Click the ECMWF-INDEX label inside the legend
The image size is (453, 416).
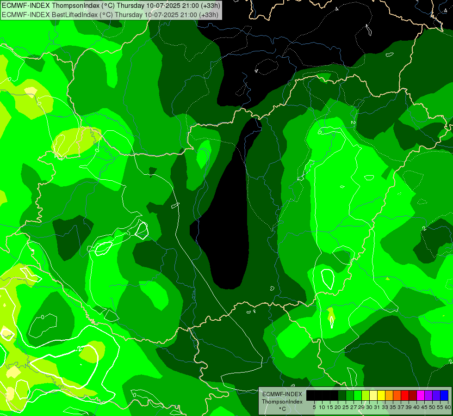click(282, 394)
